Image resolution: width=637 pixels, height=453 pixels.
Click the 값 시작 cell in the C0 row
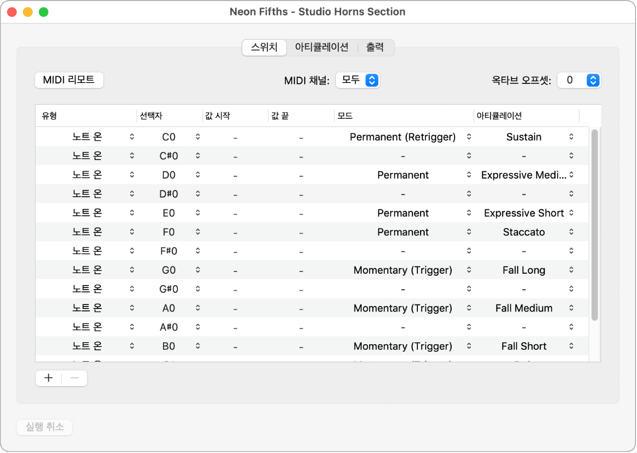235,137
